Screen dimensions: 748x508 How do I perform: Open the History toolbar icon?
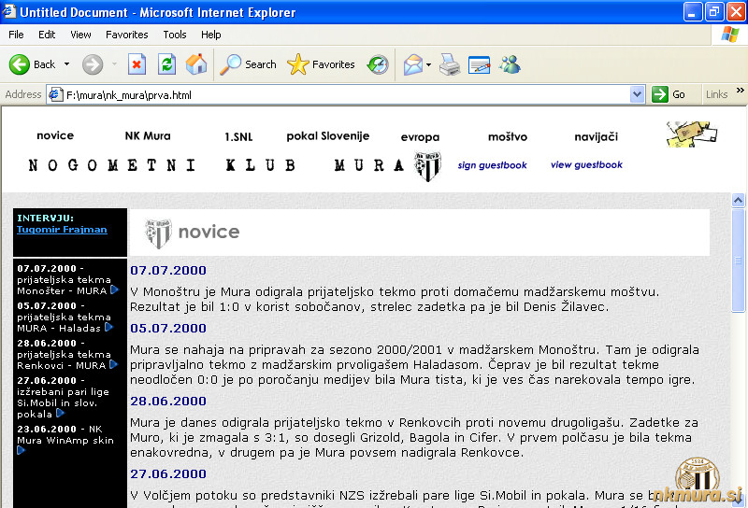[x=378, y=64]
